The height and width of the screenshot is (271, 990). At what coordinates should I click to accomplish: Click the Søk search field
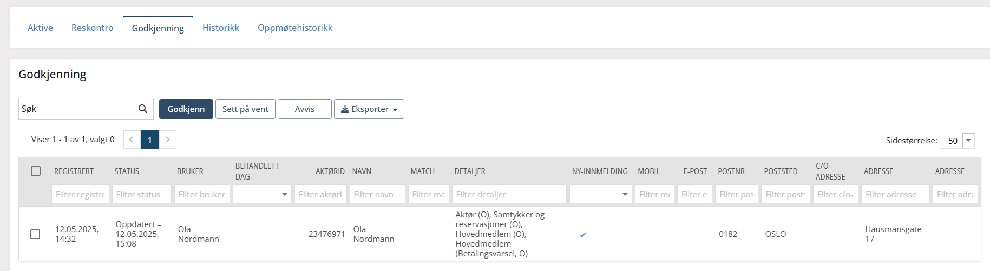coord(78,109)
